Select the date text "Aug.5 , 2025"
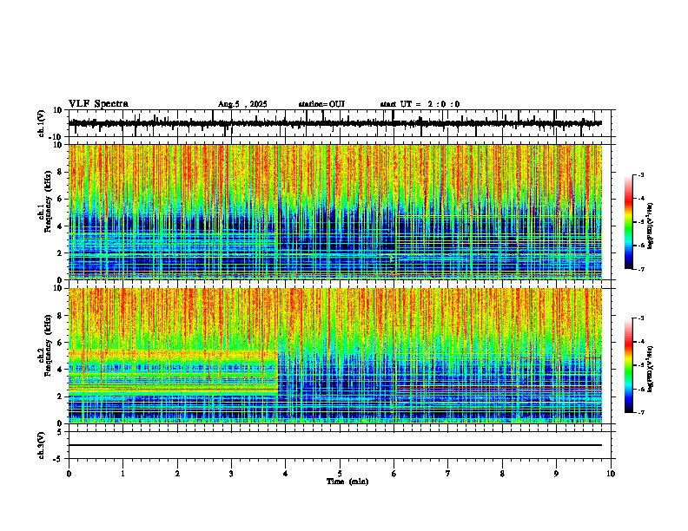This screenshot has width=688, height=531. [x=242, y=104]
